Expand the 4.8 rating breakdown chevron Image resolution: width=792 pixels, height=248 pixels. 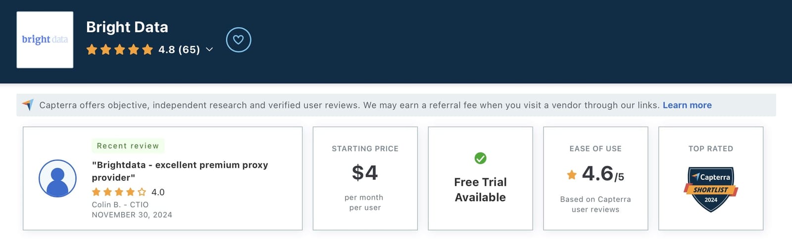coord(209,50)
